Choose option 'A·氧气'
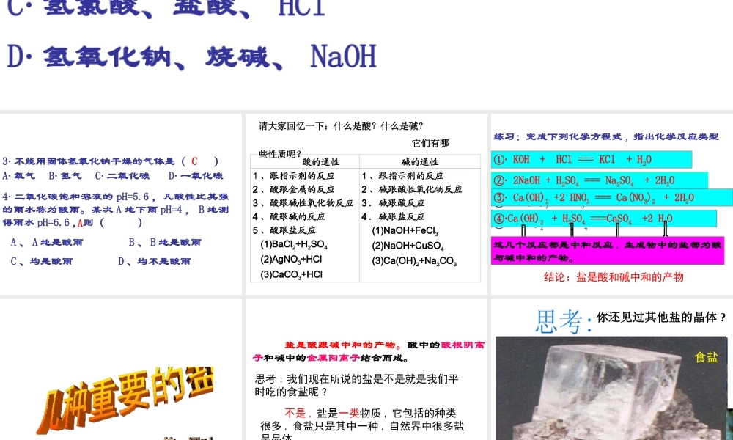 coord(19,176)
